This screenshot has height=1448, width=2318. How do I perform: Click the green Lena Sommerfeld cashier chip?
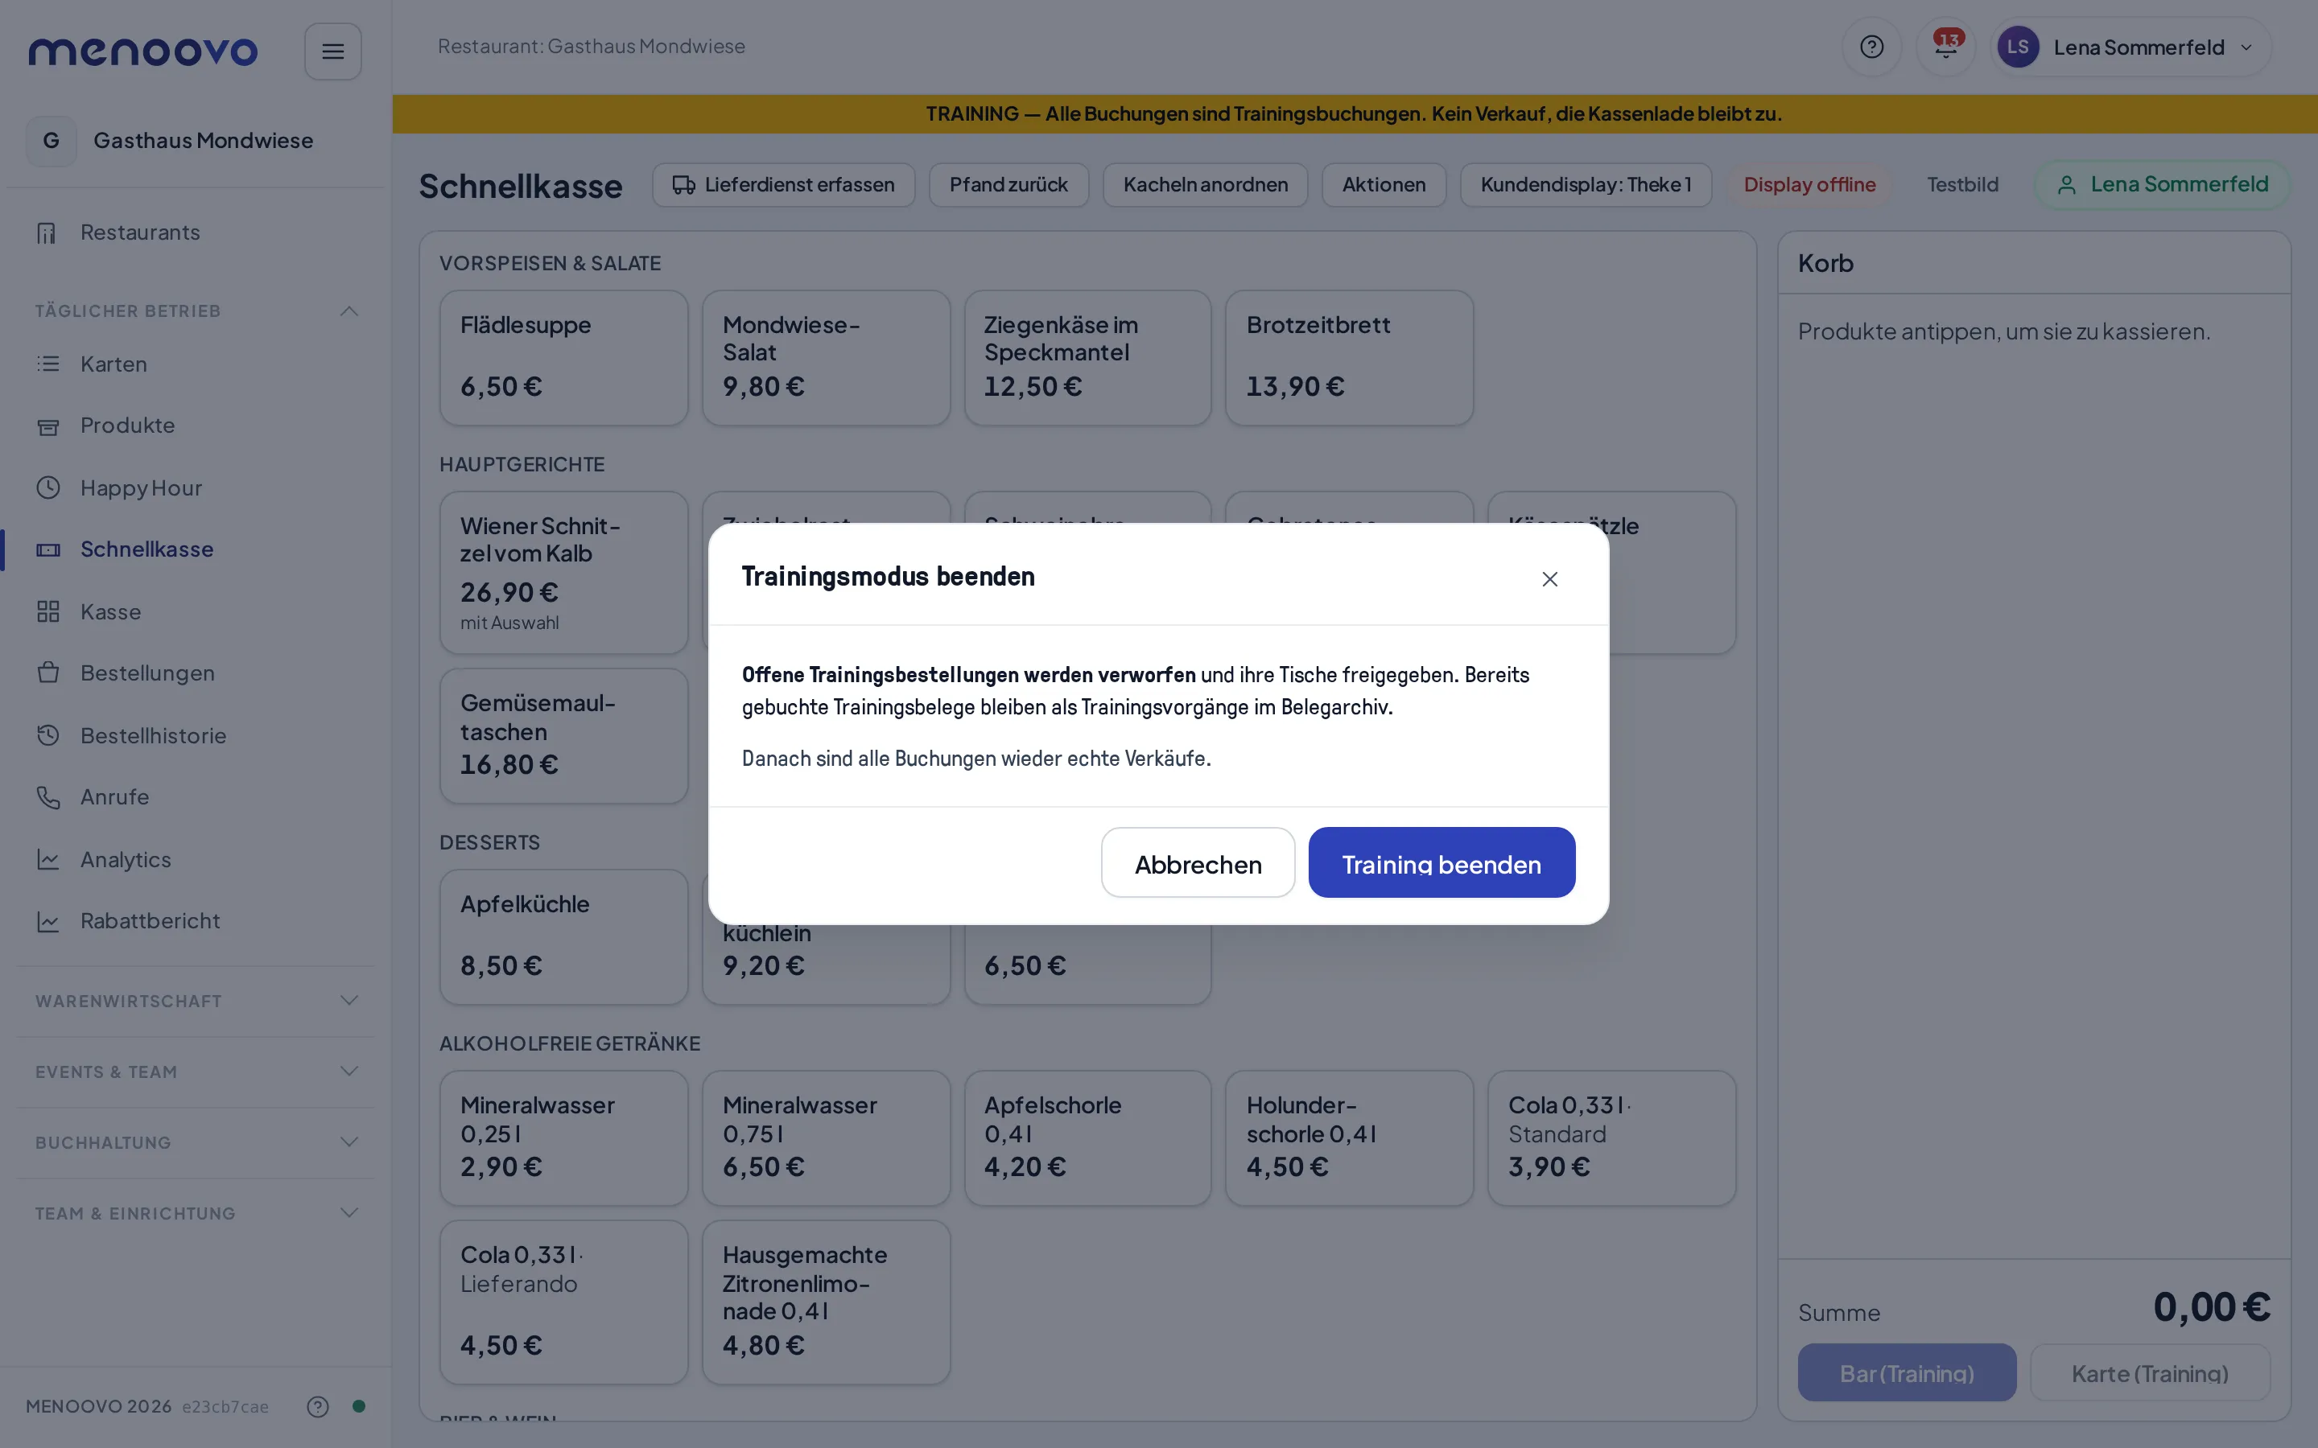[x=2162, y=185]
